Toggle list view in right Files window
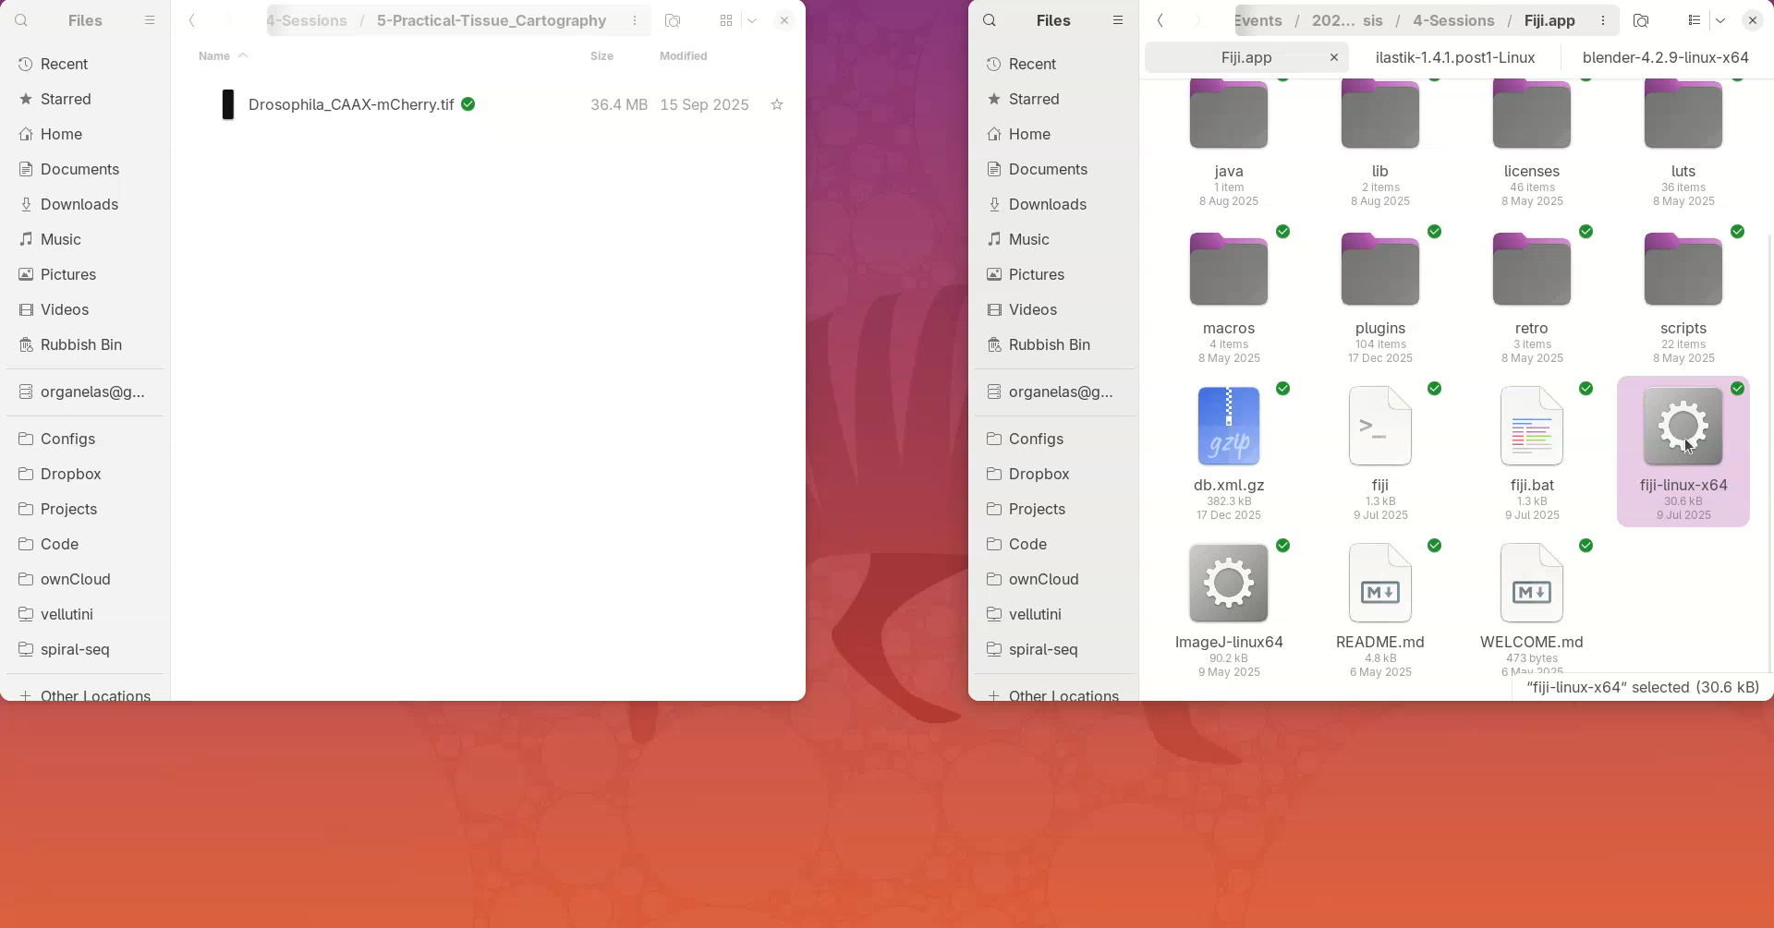Image resolution: width=1774 pixels, height=928 pixels. 1694,20
